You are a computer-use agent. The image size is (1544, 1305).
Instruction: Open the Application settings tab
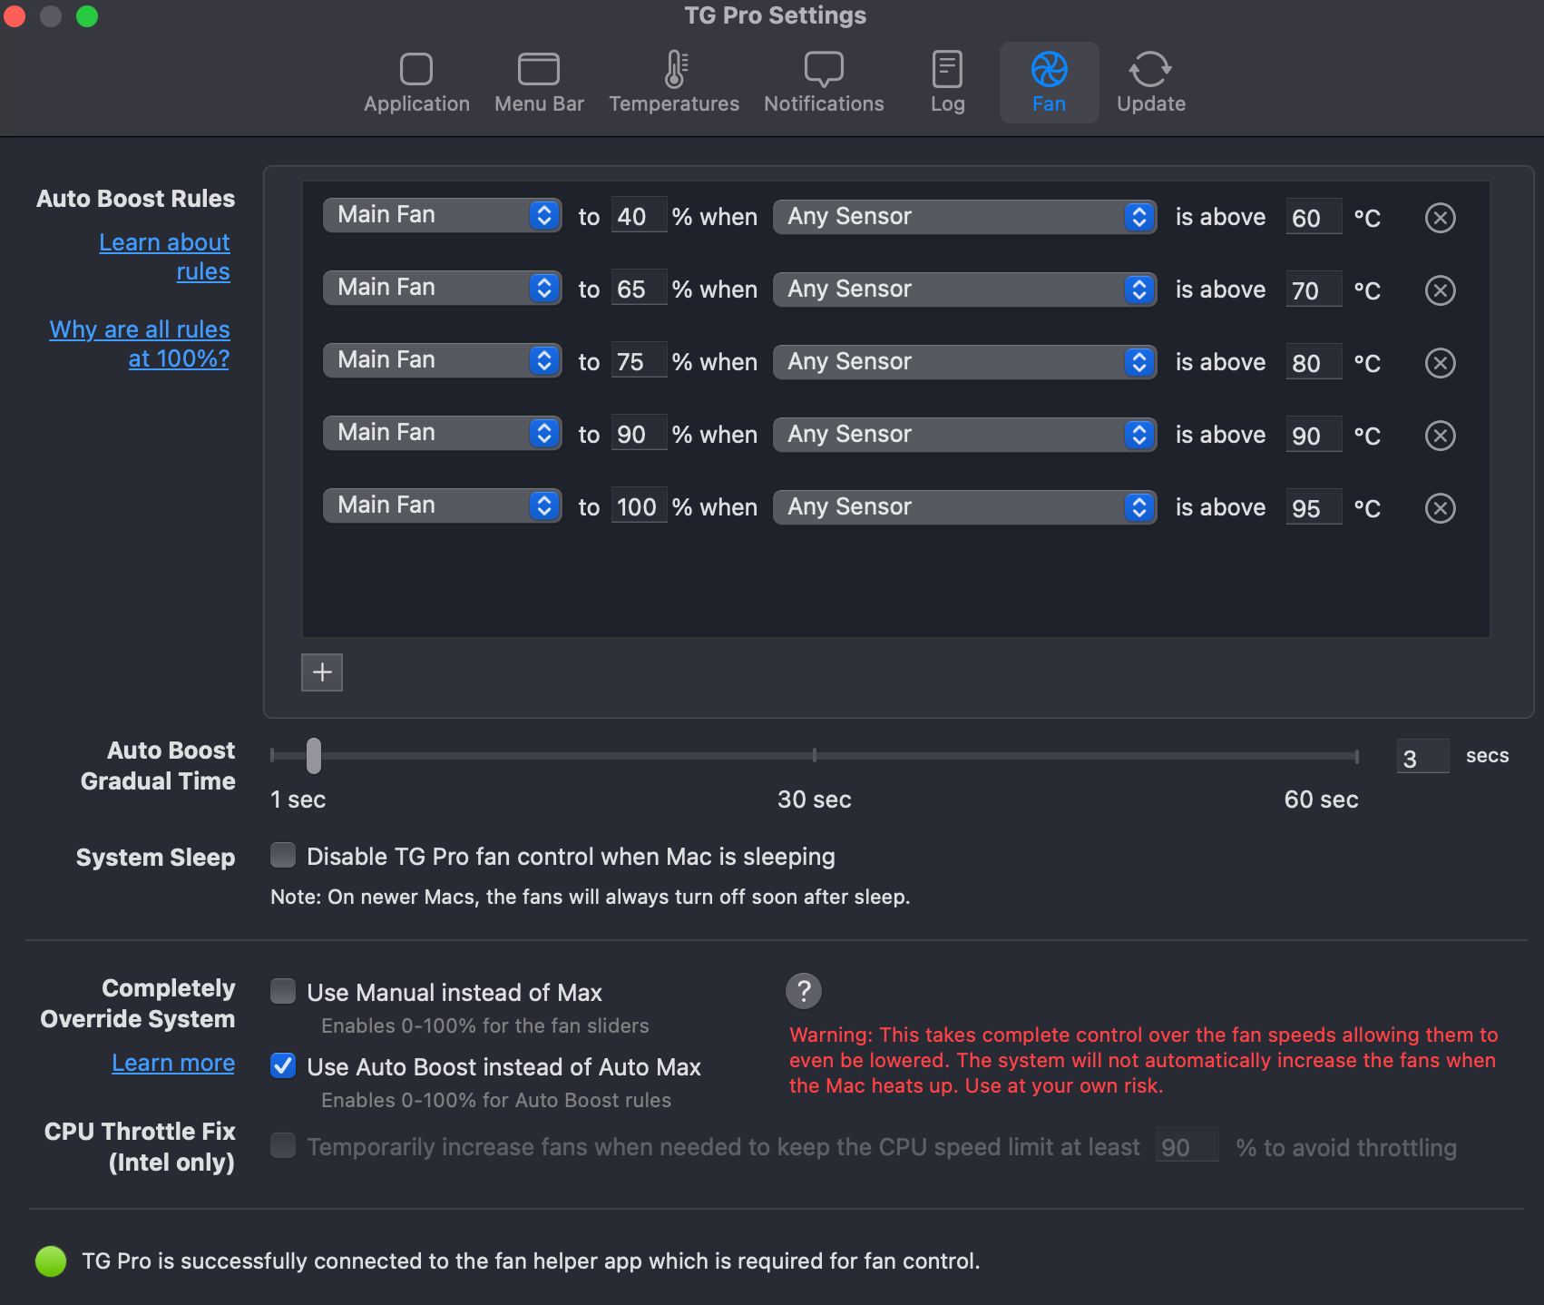point(416,83)
